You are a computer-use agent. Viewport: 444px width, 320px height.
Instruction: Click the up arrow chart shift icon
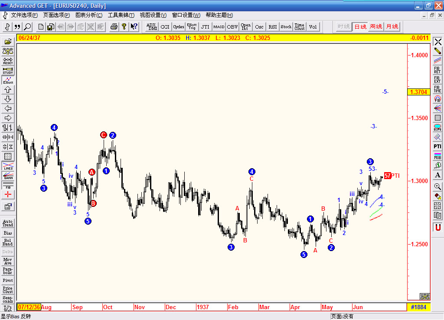8,90
